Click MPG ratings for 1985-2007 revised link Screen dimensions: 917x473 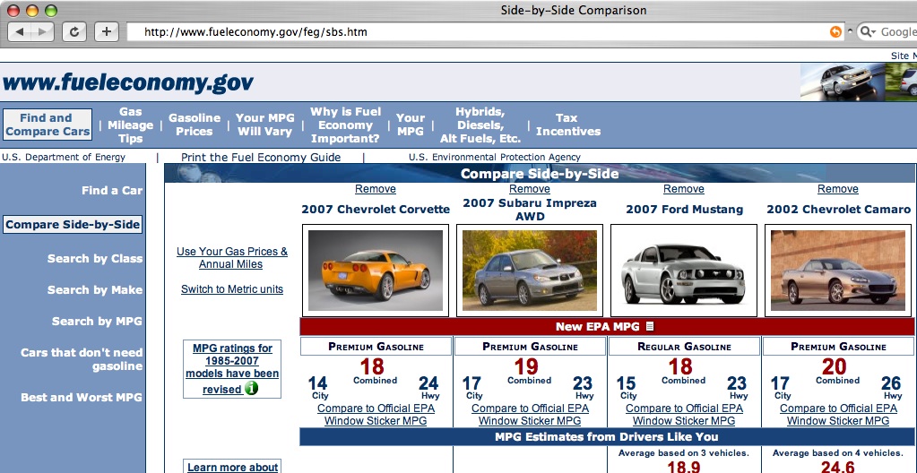click(232, 369)
